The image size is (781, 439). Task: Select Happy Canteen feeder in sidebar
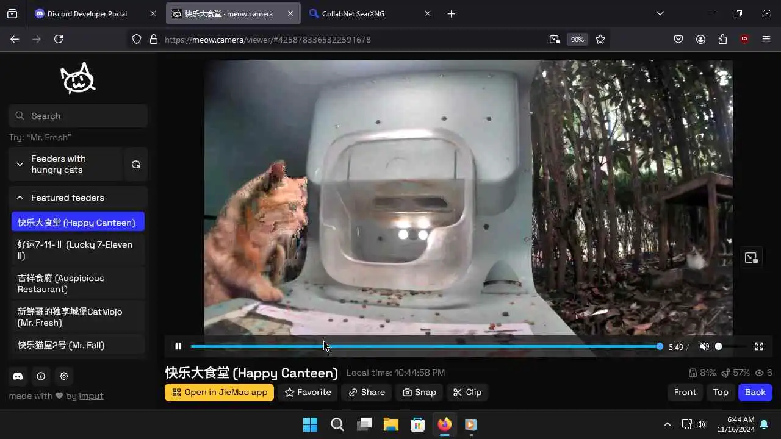pyautogui.click(x=78, y=222)
